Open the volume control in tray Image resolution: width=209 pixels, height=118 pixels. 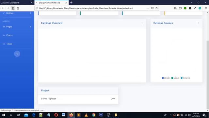[189, 115]
